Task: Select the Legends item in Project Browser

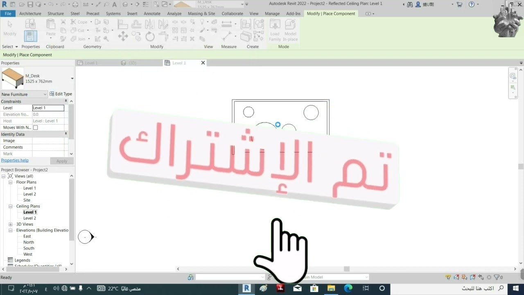Action: point(22,261)
